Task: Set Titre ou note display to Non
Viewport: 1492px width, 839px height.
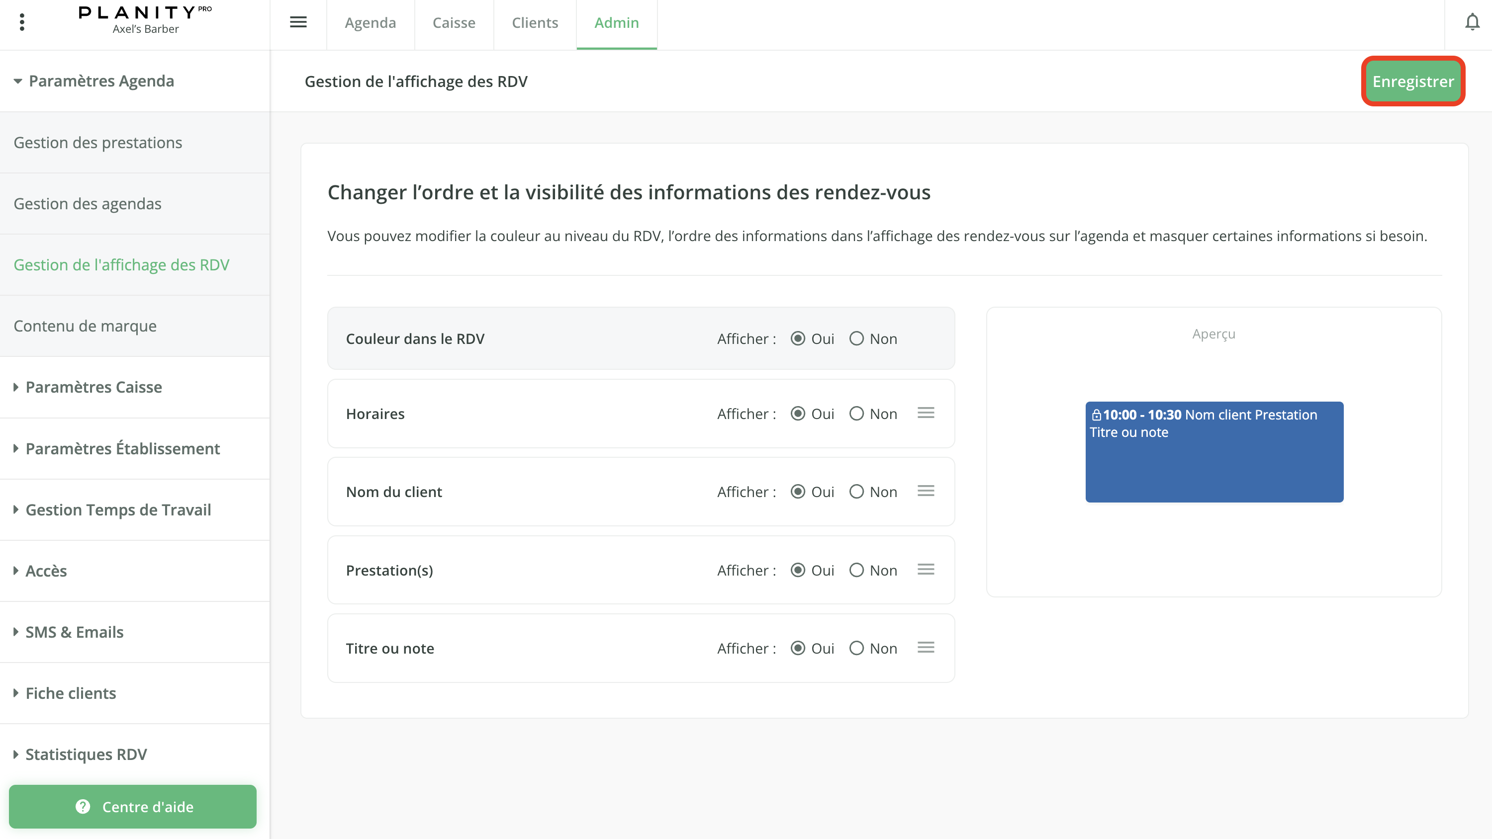Action: (x=856, y=648)
